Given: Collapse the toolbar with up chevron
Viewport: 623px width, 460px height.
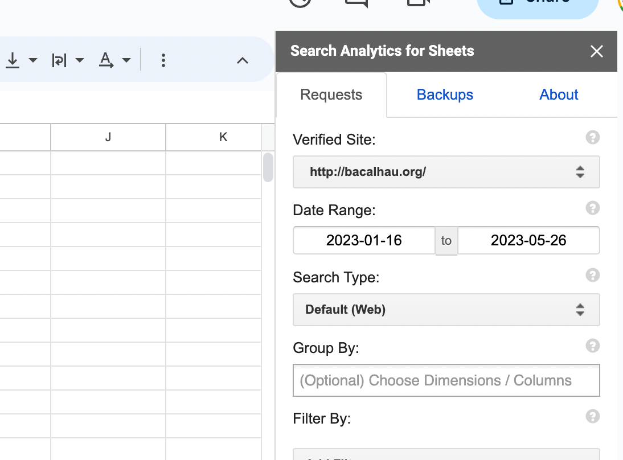Looking at the screenshot, I should (x=243, y=60).
